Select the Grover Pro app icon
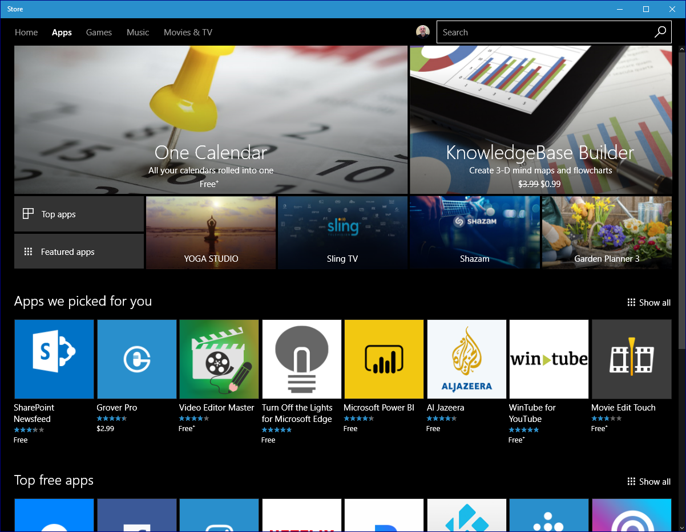This screenshot has width=686, height=532. (x=136, y=359)
